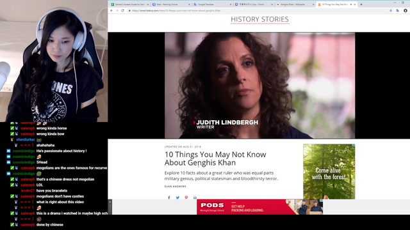Open the PODS moving and storage banner ad
410x230 pixels.
click(259, 207)
